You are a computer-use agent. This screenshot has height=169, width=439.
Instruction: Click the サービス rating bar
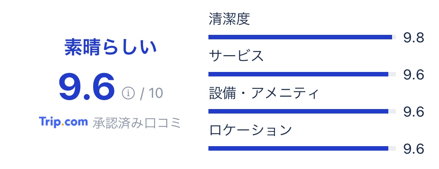point(302,74)
